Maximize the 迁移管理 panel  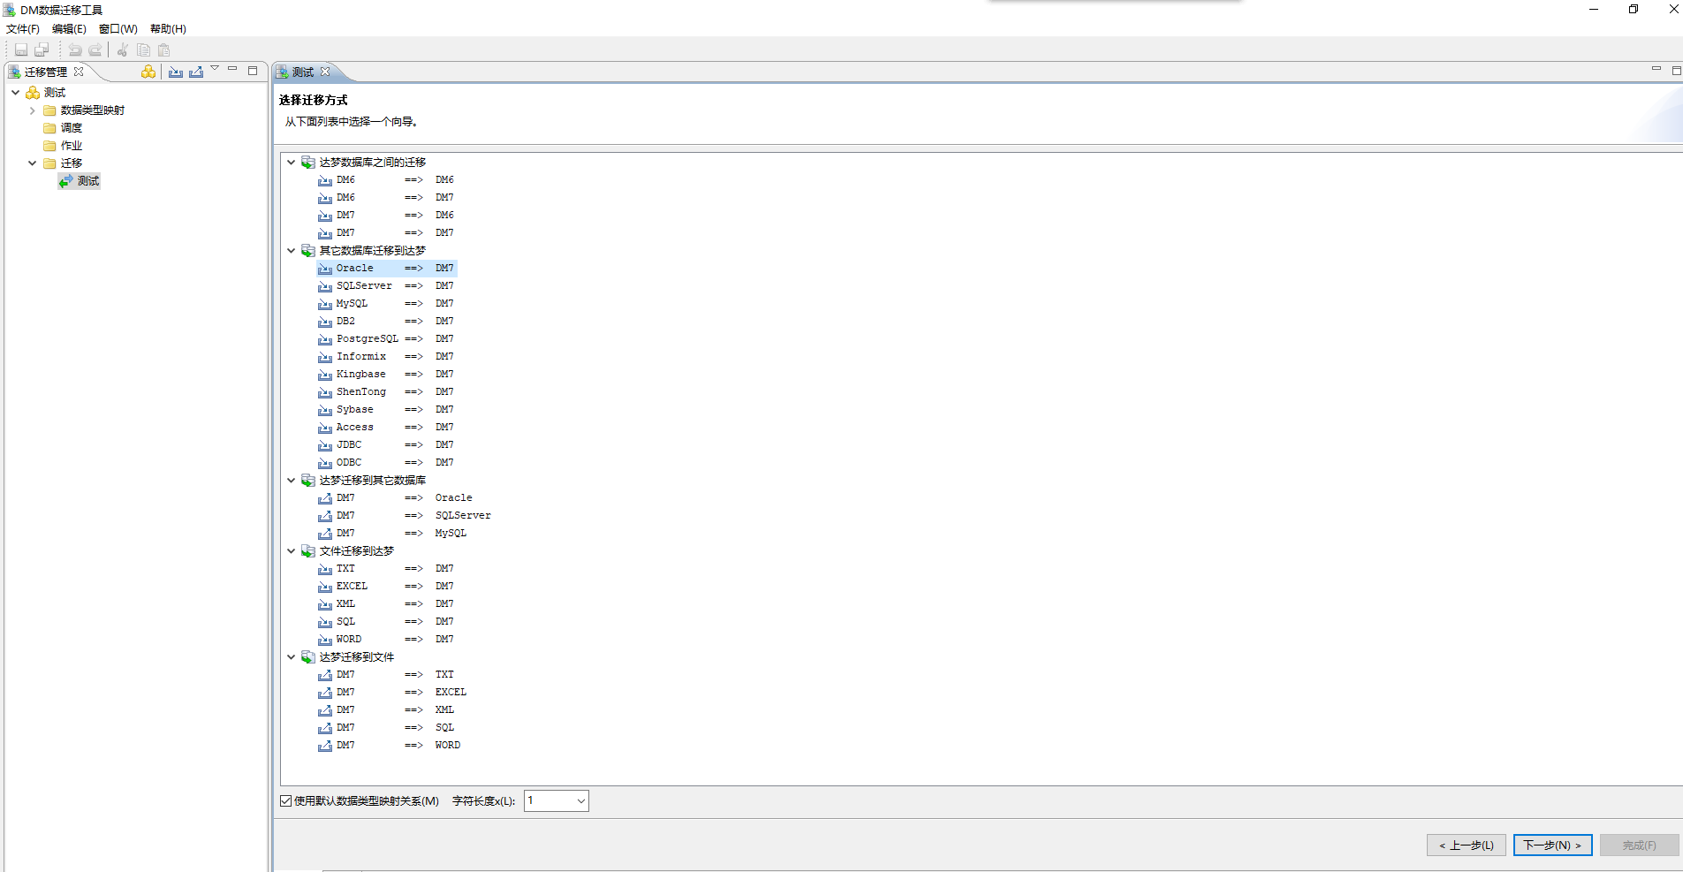point(253,71)
